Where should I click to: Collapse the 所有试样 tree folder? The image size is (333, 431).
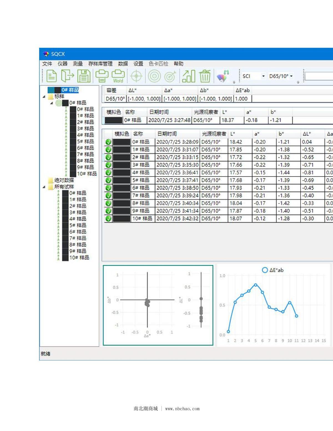tap(44, 187)
